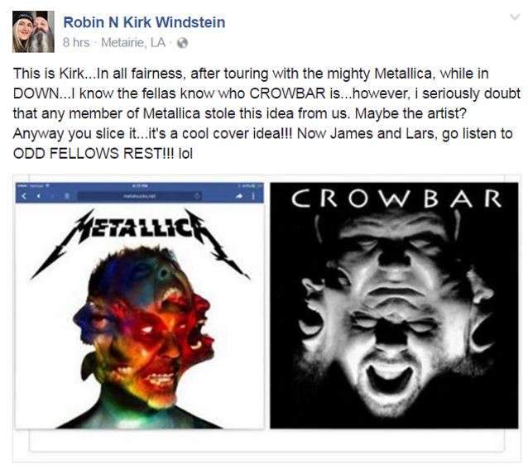Tap the left triangle previous-page icon
Viewport: 528px width, 469px height.
pyautogui.click(x=39, y=196)
